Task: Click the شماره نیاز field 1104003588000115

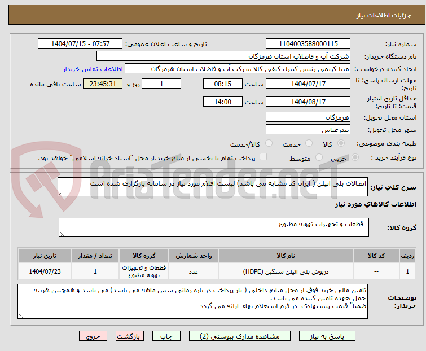Action: (308, 44)
